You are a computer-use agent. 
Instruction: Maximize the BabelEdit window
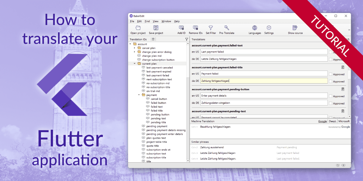click(336, 16)
